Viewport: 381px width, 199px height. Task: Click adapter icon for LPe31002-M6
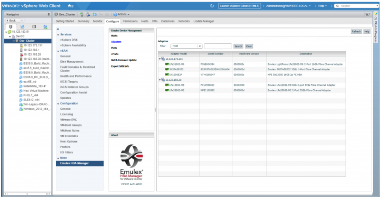click(x=167, y=64)
